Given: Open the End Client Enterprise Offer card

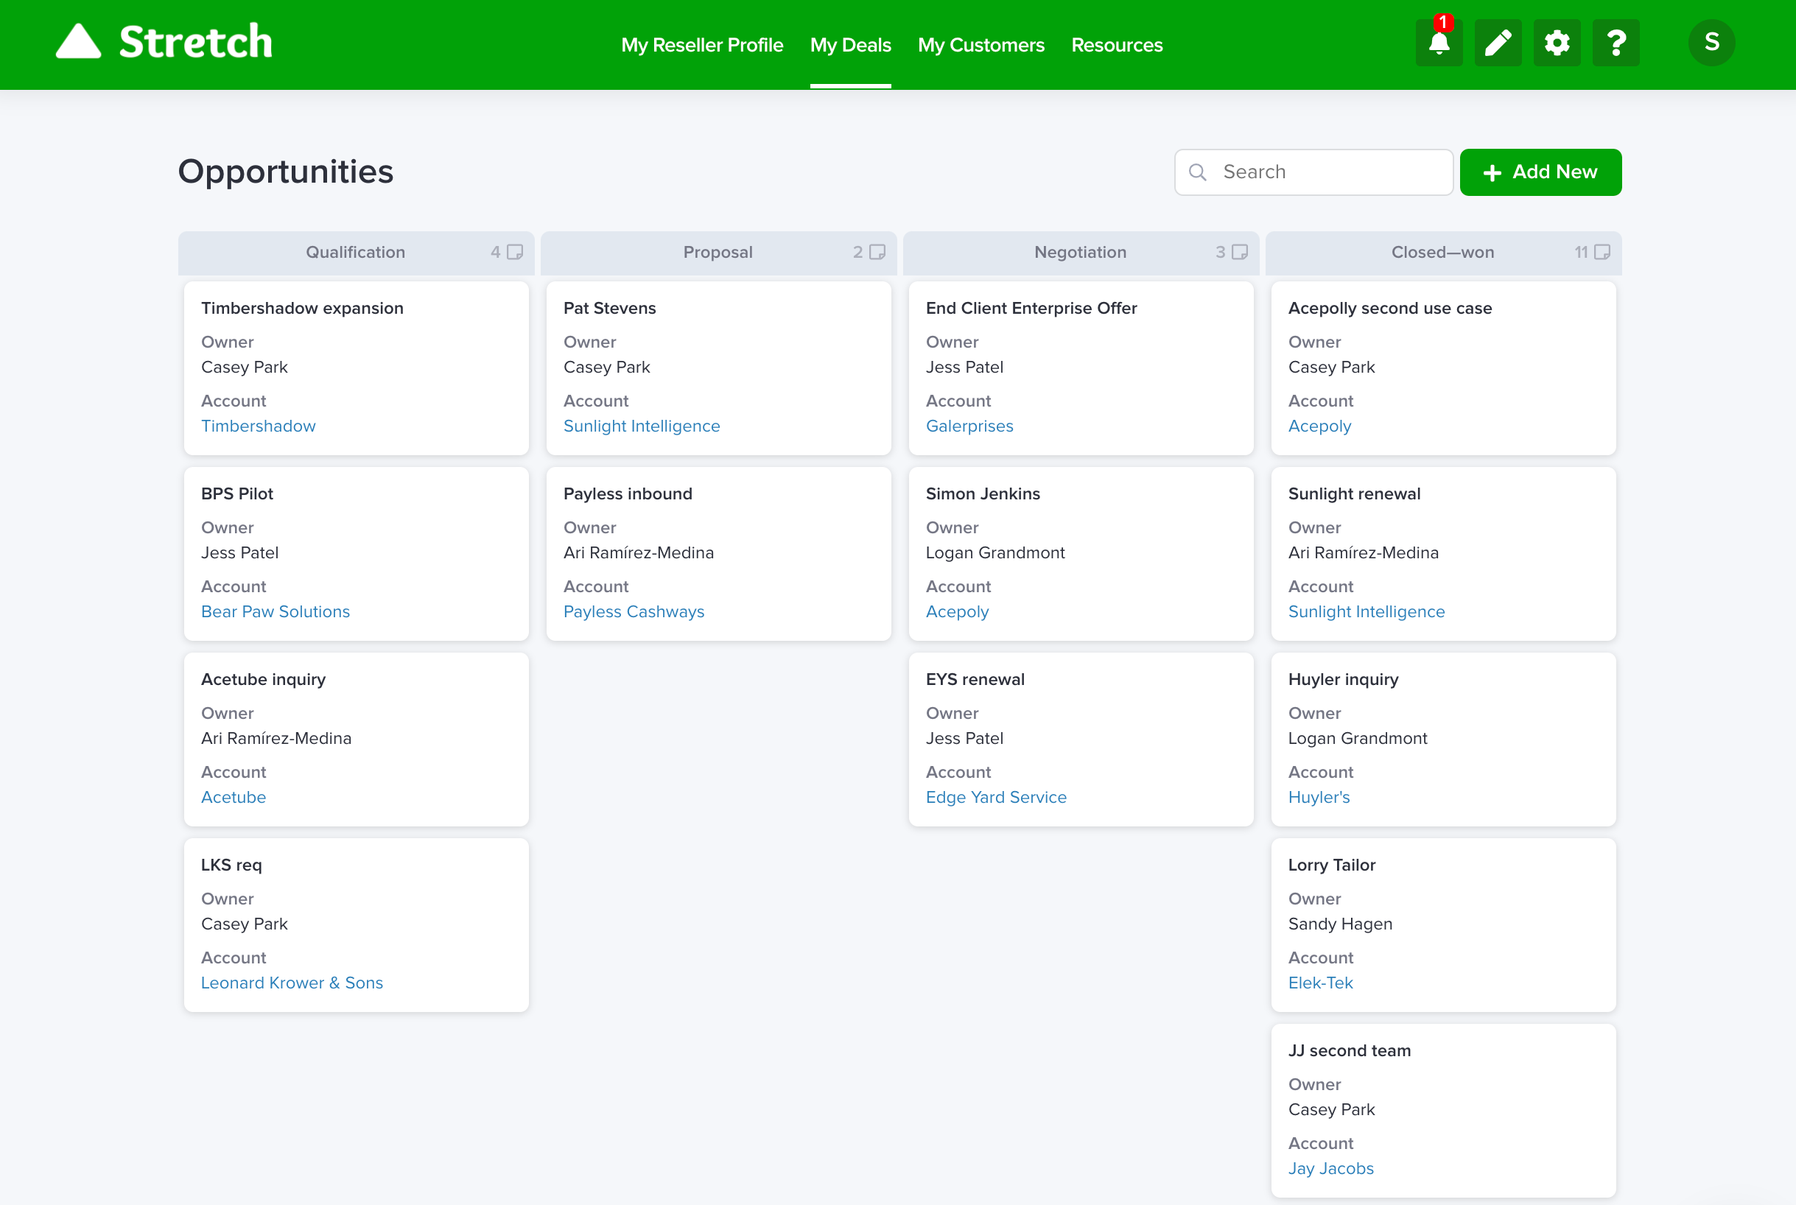Looking at the screenshot, I should (x=1031, y=308).
